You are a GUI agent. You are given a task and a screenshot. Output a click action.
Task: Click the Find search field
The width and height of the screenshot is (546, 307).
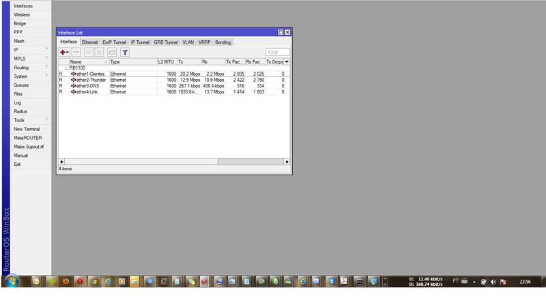pyautogui.click(x=278, y=53)
